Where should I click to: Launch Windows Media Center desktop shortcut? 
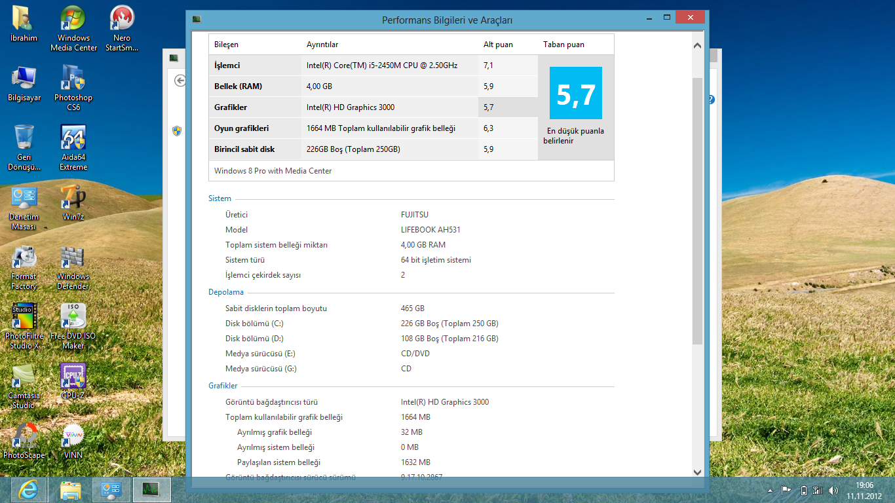click(73, 29)
